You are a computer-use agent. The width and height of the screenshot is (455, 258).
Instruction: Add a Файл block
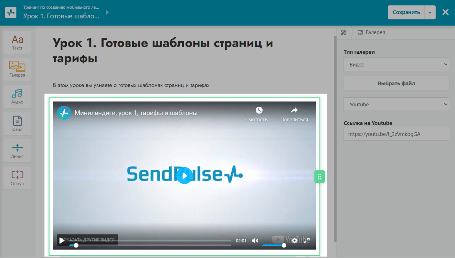coord(17,124)
